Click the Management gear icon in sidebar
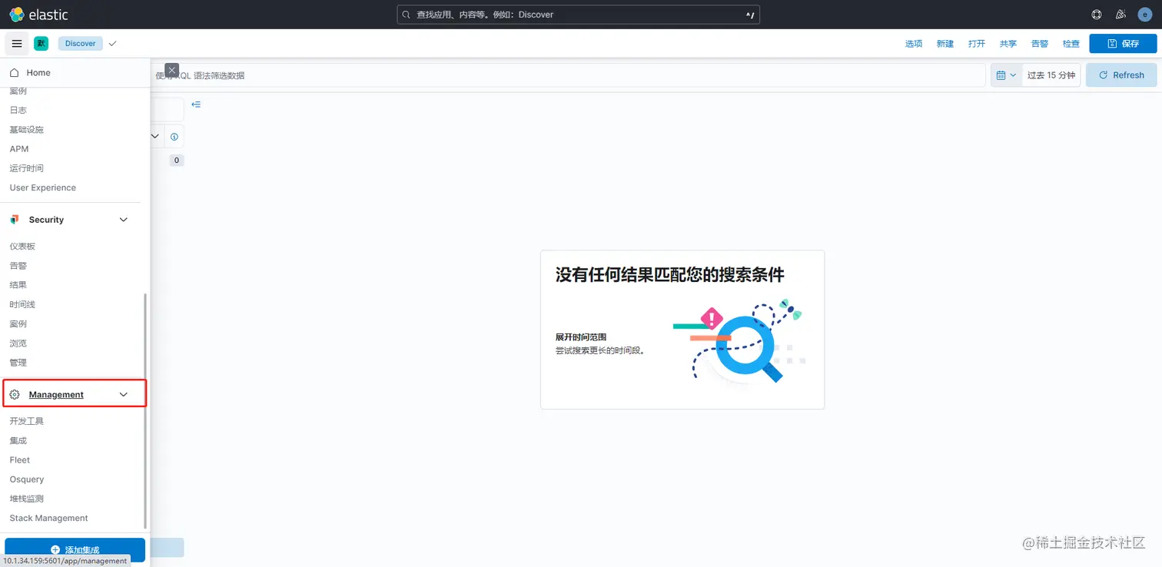 pos(14,393)
